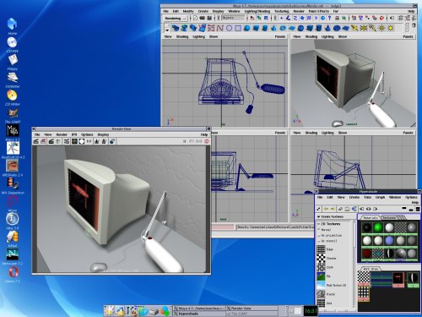
Task: Click the Checker texture swatch in Hypershade
Action: pos(321,258)
